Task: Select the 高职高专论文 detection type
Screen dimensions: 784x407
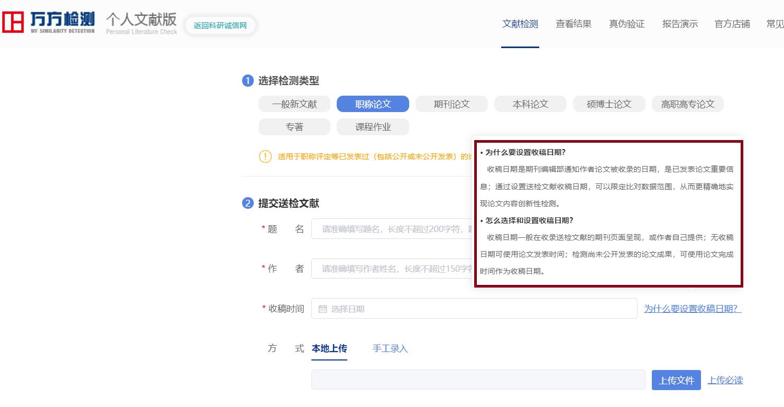Action: [687, 104]
